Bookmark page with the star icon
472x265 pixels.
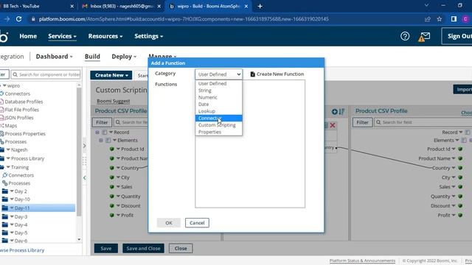click(x=440, y=19)
